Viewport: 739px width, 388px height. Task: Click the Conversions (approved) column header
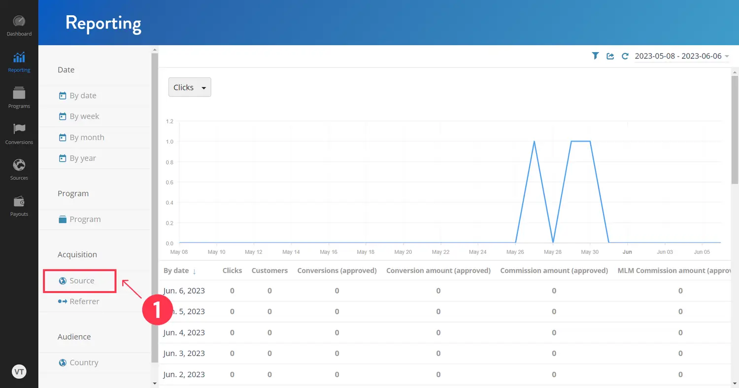click(337, 270)
